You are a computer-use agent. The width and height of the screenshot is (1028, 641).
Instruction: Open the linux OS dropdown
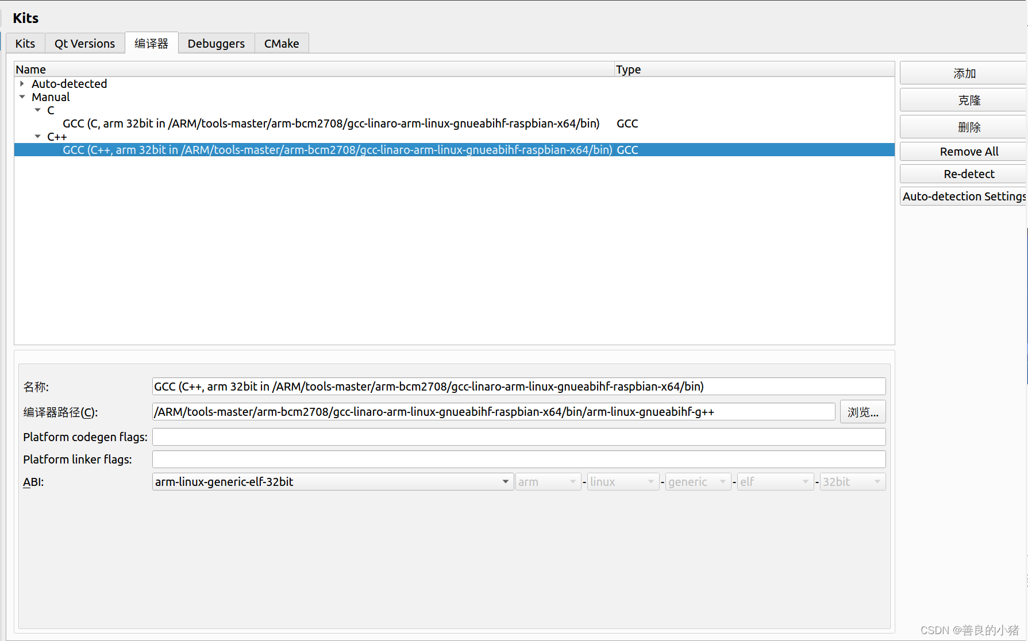623,482
